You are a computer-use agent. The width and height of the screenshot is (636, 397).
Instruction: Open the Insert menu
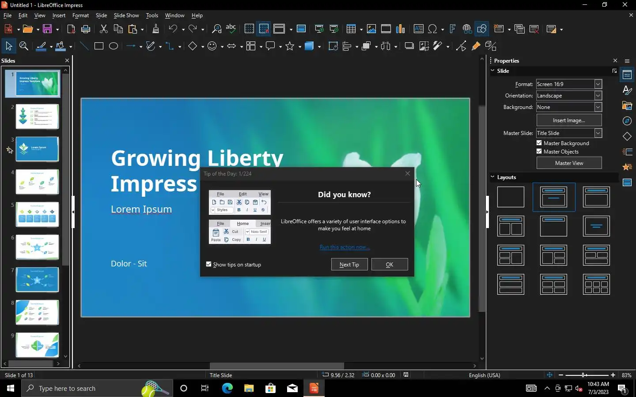(x=59, y=15)
